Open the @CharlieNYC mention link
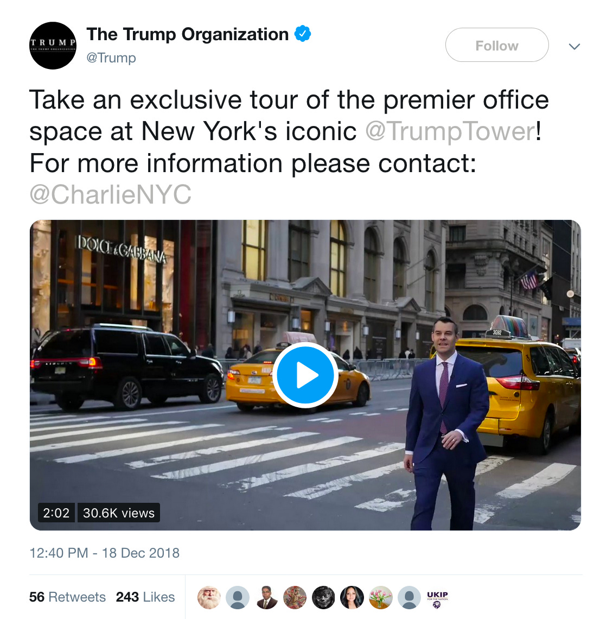Image resolution: width=613 pixels, height=619 pixels. pyautogui.click(x=111, y=194)
